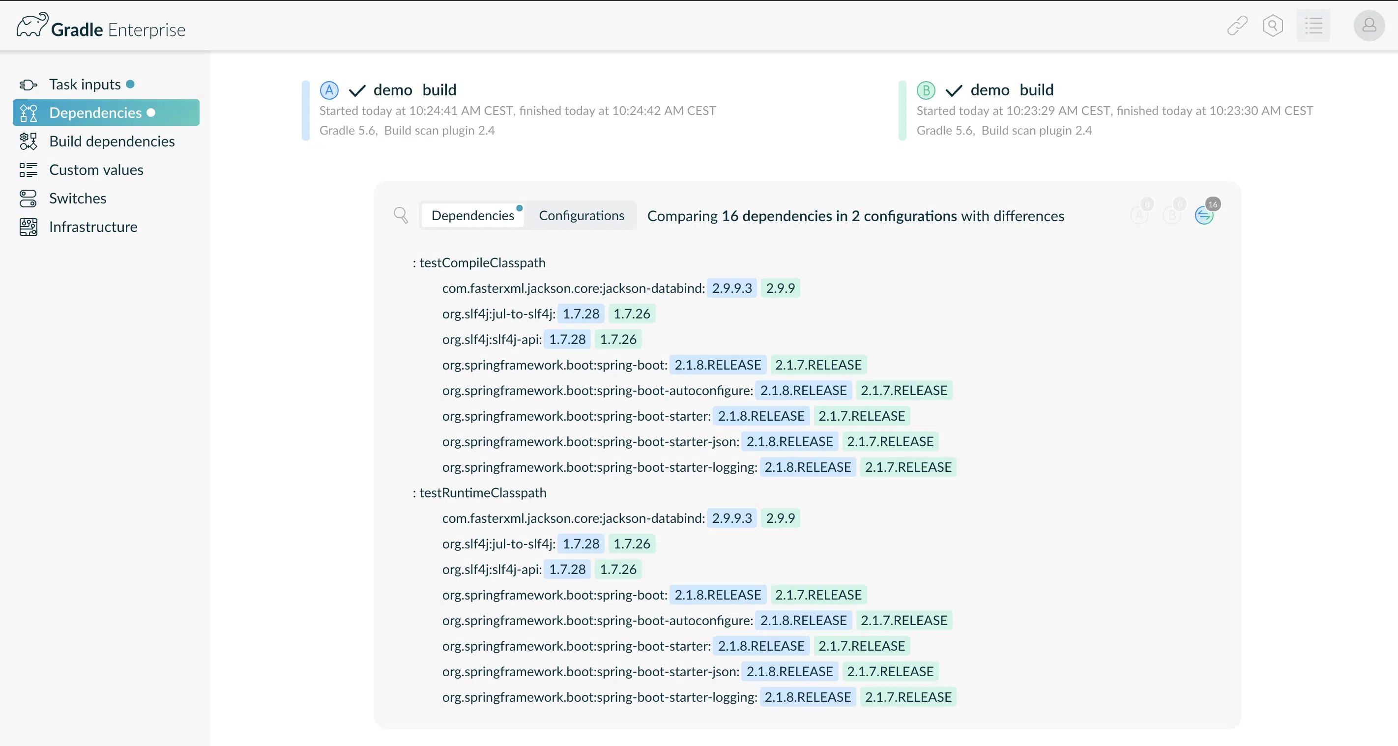Image resolution: width=1398 pixels, height=746 pixels.
Task: Click Gradle 5.6 version text of build B
Action: tap(945, 130)
